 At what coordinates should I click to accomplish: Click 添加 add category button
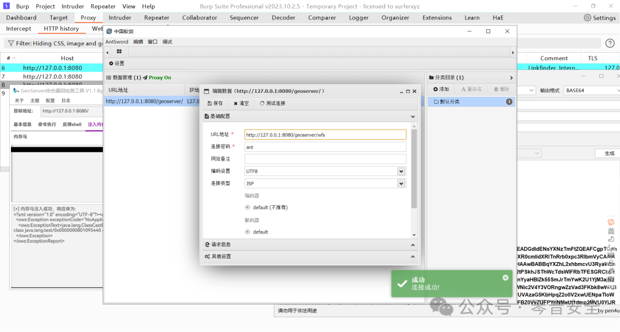point(441,89)
